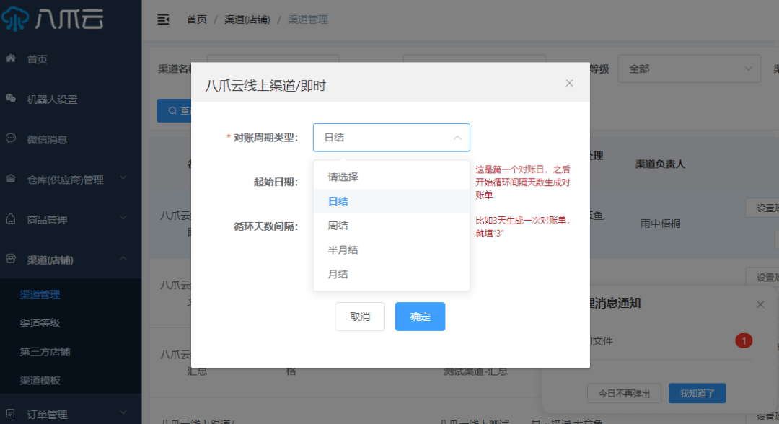Click 首页 in the breadcrumb
Screen dimensions: 779x424
[197, 19]
